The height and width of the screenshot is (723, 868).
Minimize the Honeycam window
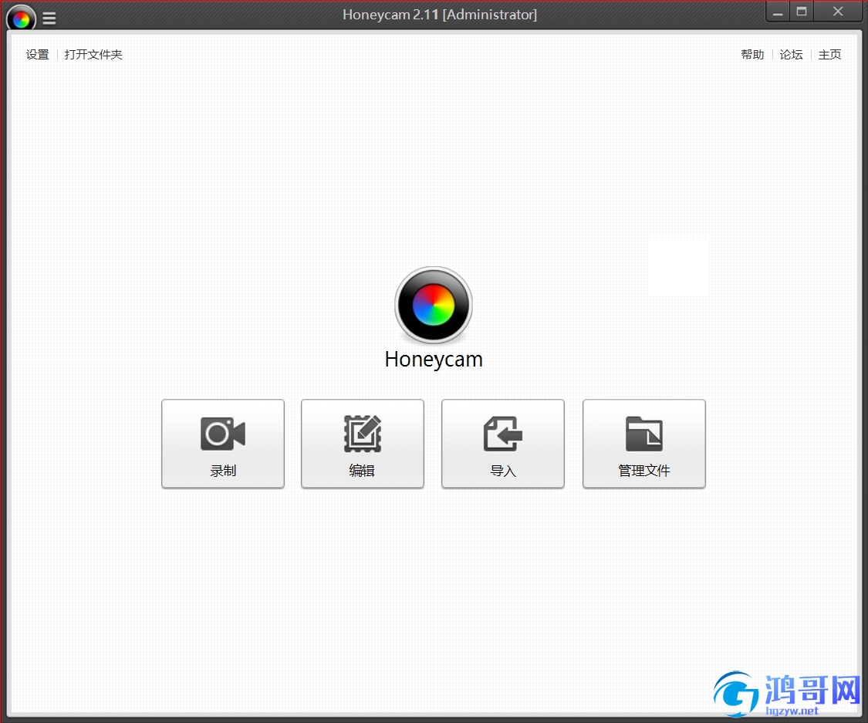[778, 12]
